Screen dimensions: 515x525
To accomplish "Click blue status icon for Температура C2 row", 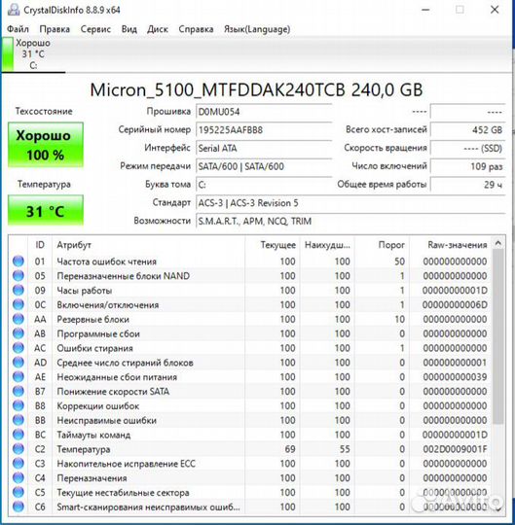I will 18,448.
